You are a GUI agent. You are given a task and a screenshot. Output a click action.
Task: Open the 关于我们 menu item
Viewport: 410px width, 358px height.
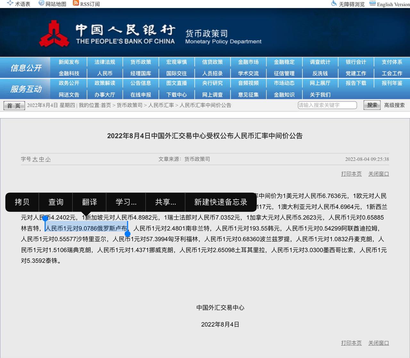point(320,95)
